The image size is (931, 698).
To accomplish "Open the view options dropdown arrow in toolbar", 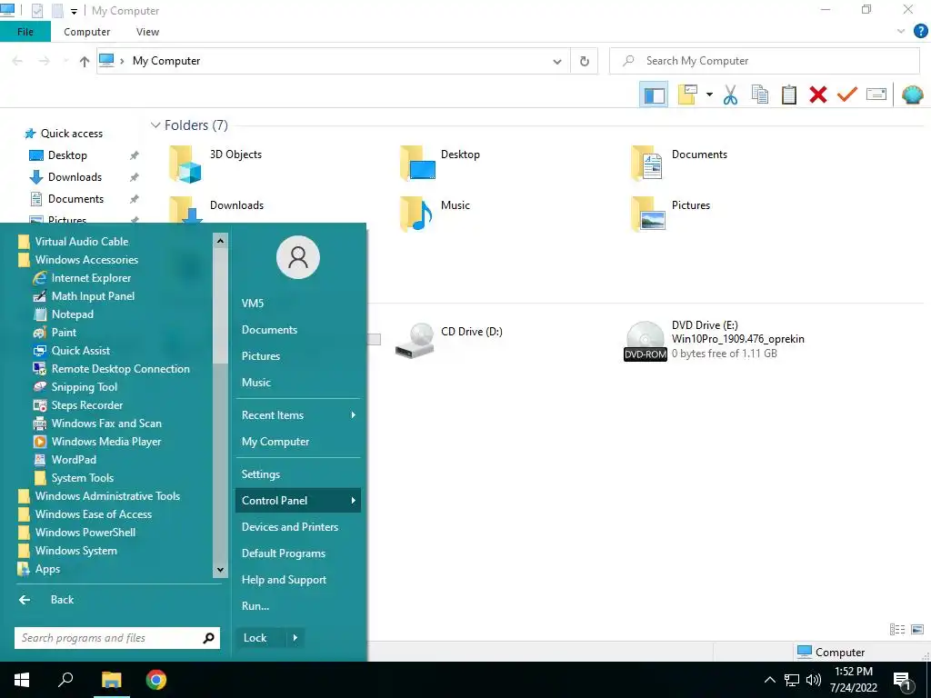I will pyautogui.click(x=709, y=95).
